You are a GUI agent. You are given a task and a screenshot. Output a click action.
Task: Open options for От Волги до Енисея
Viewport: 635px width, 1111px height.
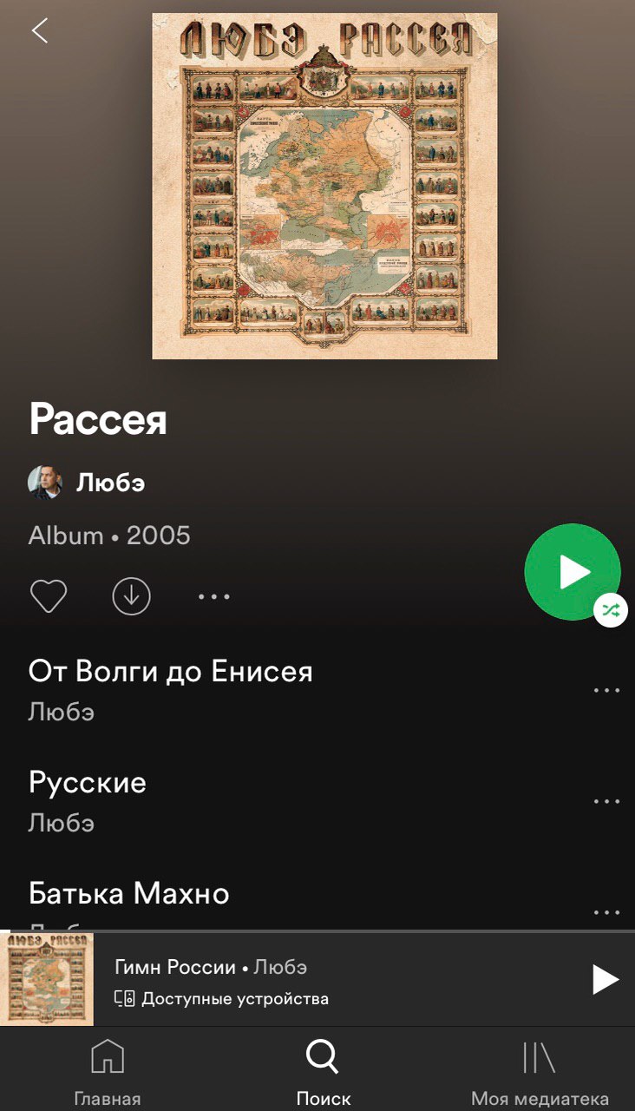pyautogui.click(x=606, y=691)
